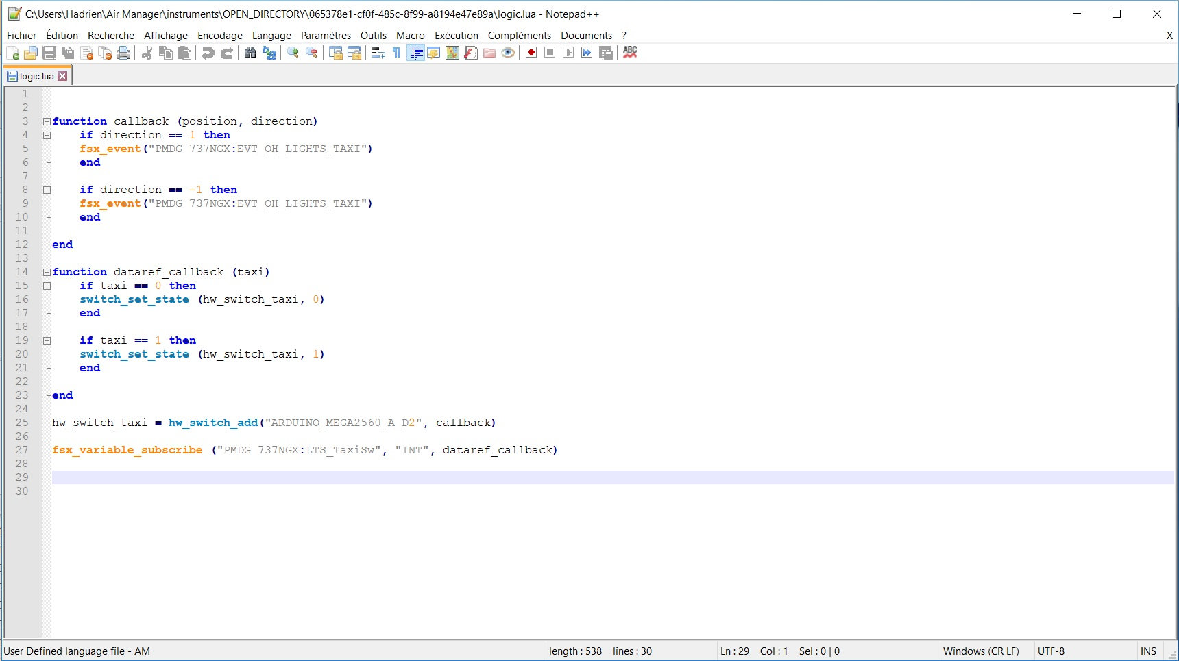Collapse the 'if direction == -1' fold

click(x=47, y=190)
